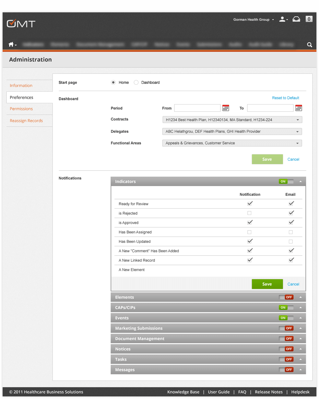
Task: Check the is Rejected notification checkbox
Action: coord(249,213)
